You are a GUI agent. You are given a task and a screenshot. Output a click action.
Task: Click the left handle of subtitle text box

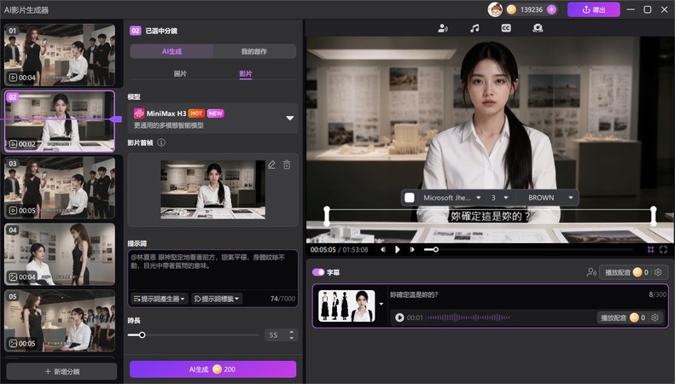coord(327,216)
